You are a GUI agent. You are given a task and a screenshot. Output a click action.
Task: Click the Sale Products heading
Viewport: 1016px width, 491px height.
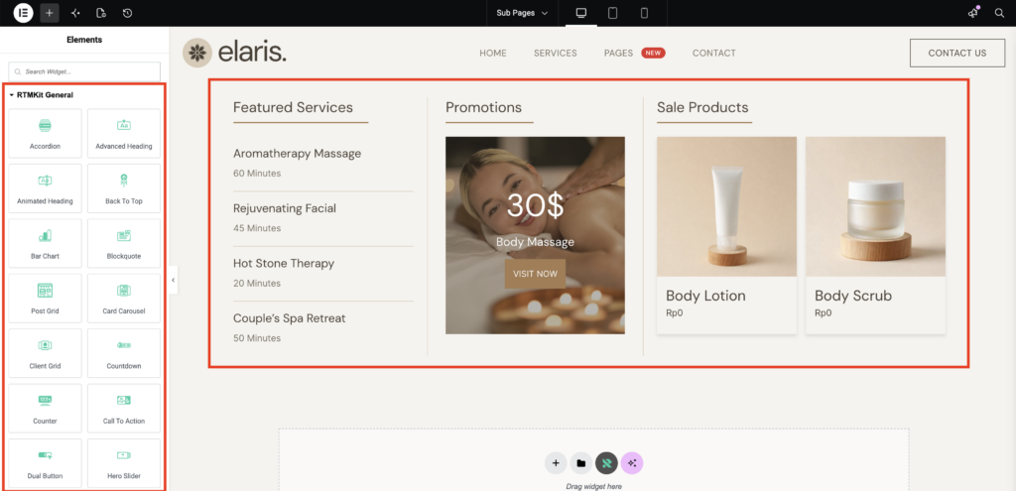point(702,107)
